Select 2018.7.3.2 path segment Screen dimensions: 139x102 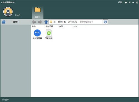click(x=73, y=22)
